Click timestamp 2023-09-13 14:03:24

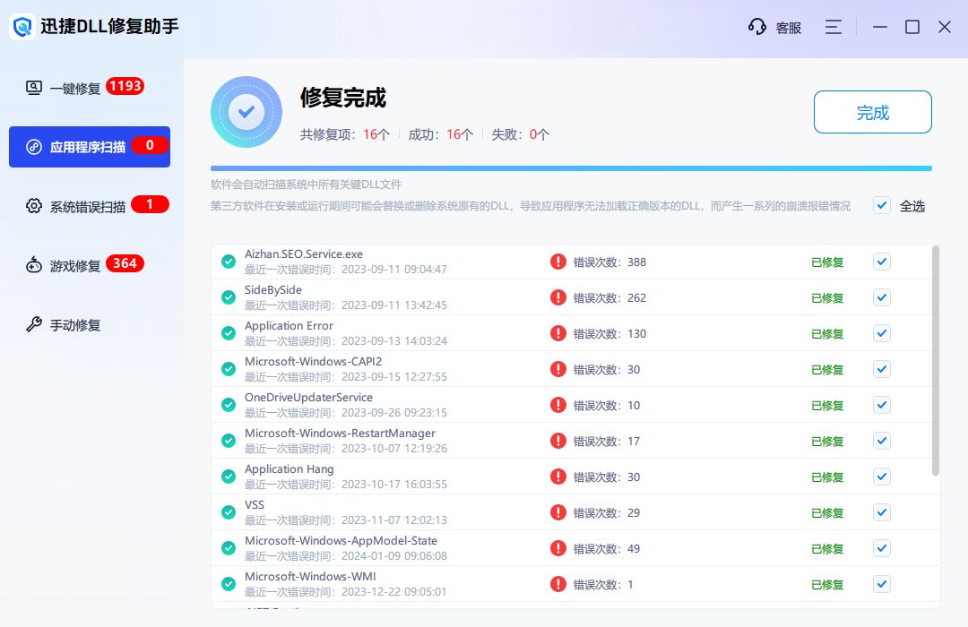pos(393,340)
